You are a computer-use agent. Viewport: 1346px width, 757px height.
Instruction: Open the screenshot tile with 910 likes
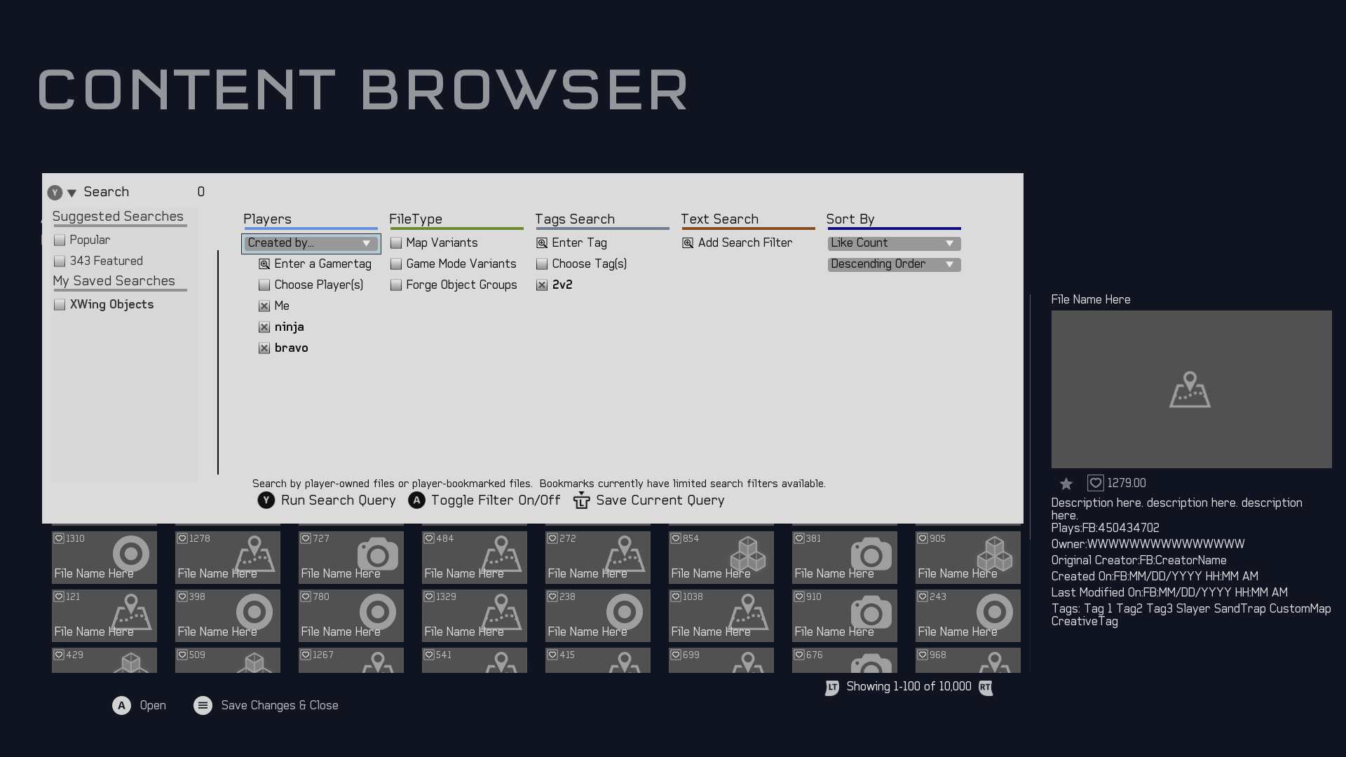[845, 615]
